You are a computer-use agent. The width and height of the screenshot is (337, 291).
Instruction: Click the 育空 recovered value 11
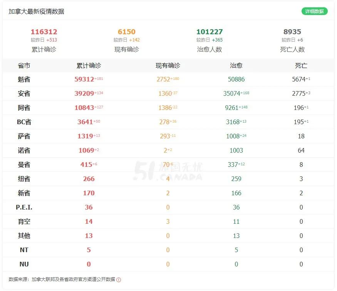tap(236, 221)
